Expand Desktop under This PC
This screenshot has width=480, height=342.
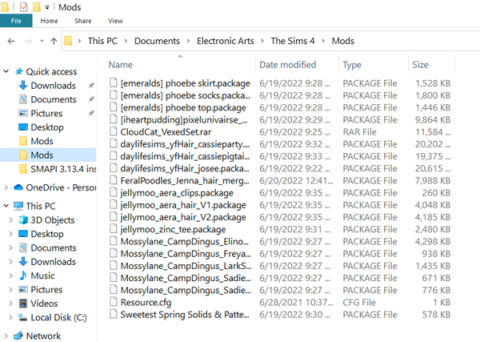(x=10, y=234)
